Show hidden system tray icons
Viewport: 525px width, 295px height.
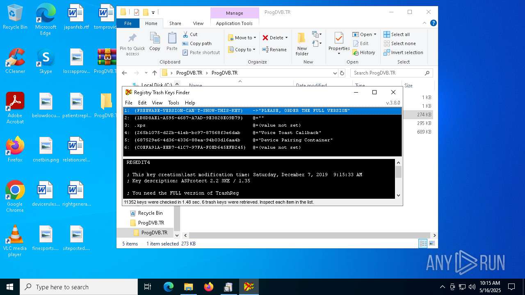coord(442,287)
